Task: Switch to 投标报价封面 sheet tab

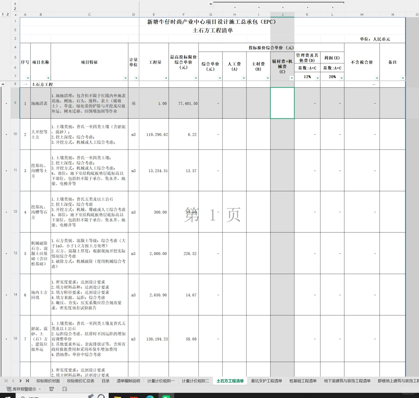Action: [48, 381]
